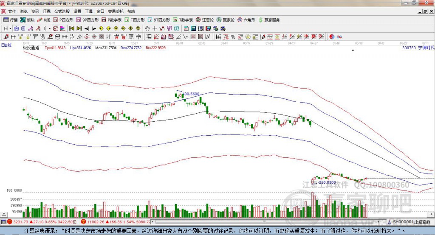The image size is (435, 235).
Task: Select the red Gann fan lines tool
Action: point(156,36)
